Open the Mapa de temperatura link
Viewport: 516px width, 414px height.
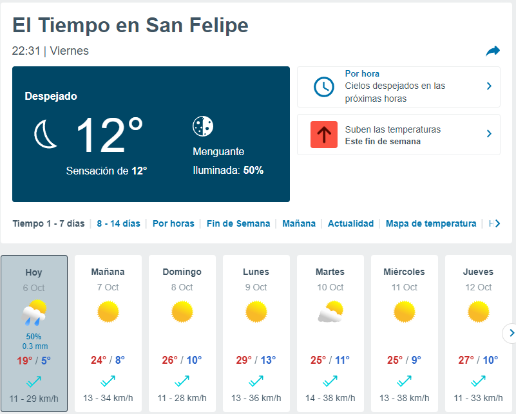pos(431,223)
